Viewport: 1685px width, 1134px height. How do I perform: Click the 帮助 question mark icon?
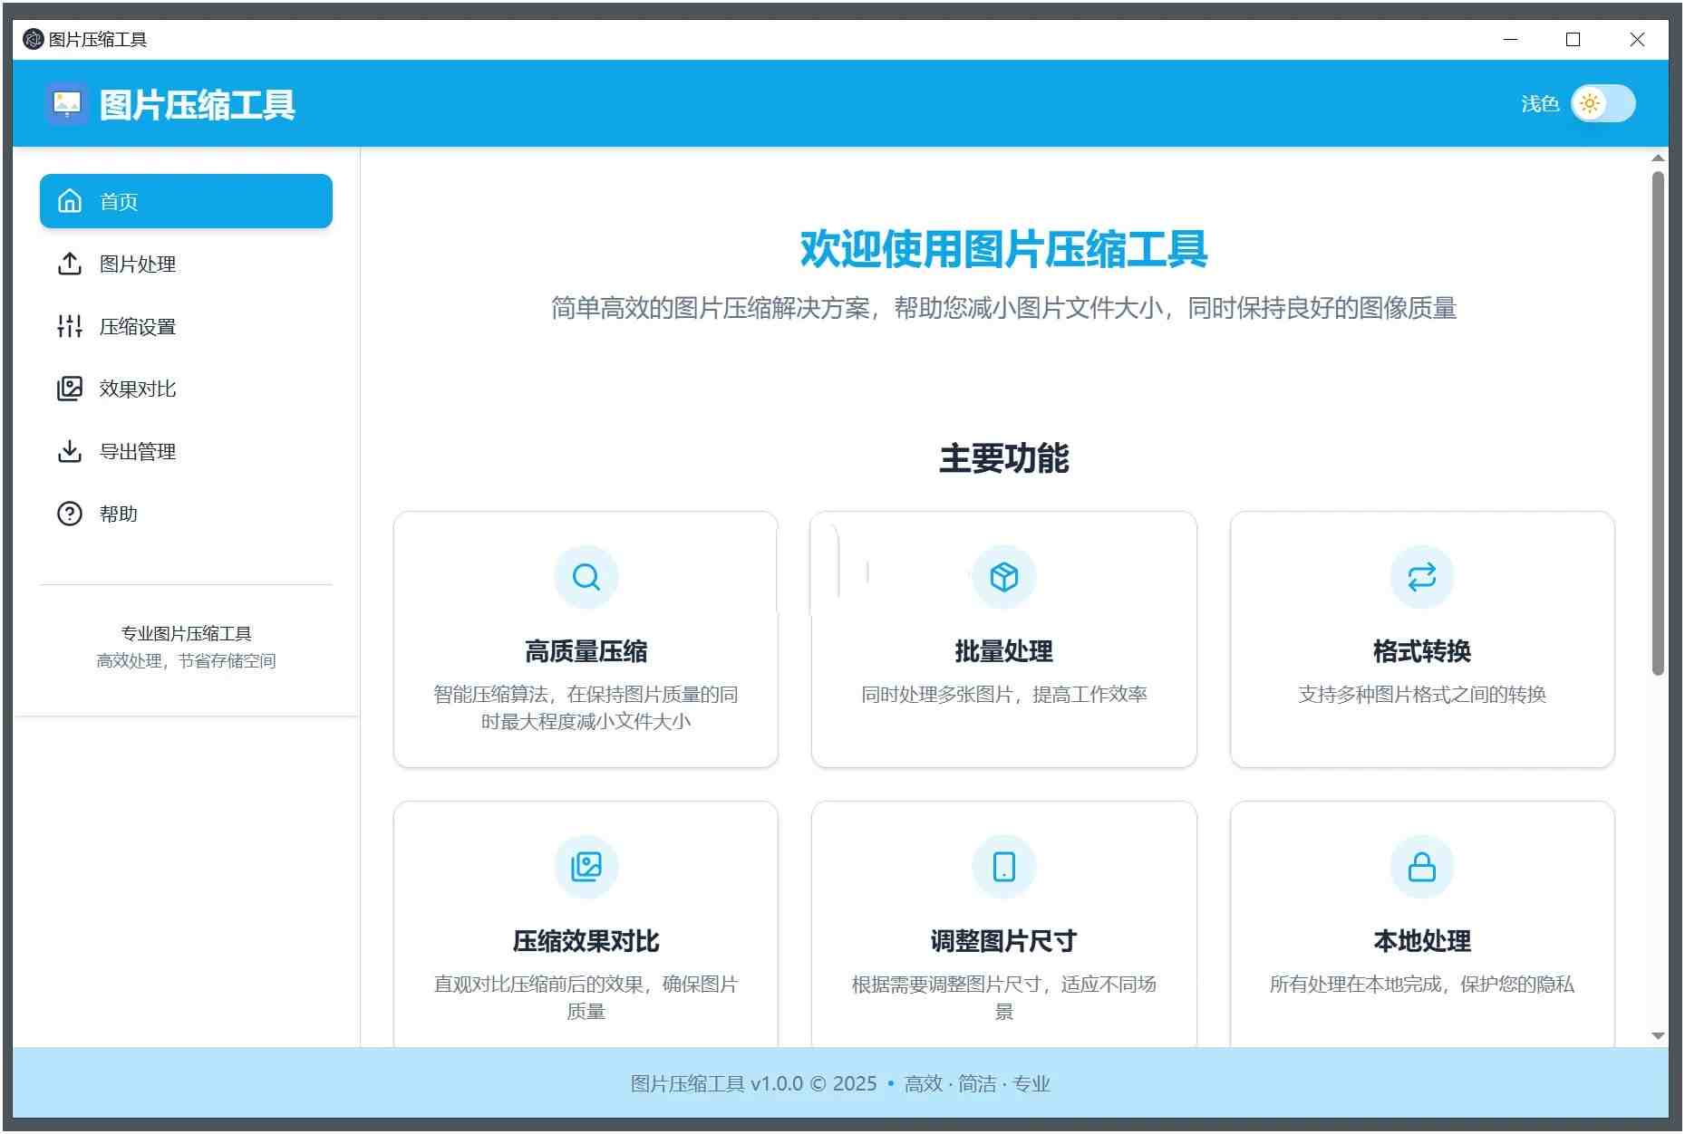tap(71, 514)
